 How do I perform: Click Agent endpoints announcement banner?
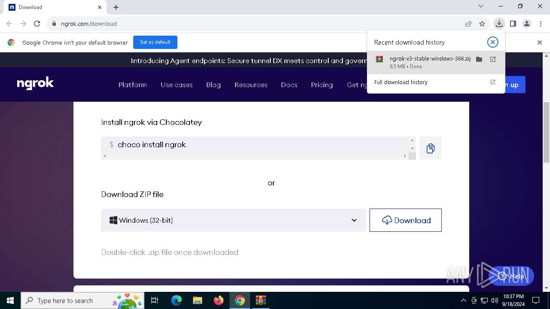pyautogui.click(x=249, y=61)
